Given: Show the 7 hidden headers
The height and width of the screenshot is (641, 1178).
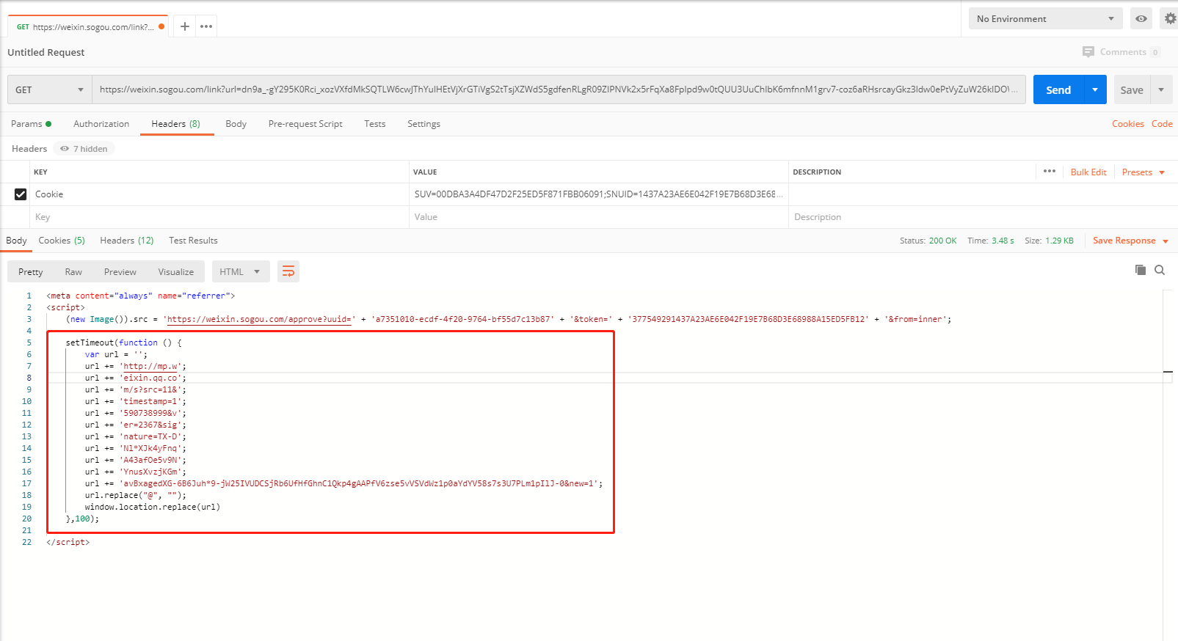Looking at the screenshot, I should click(84, 149).
